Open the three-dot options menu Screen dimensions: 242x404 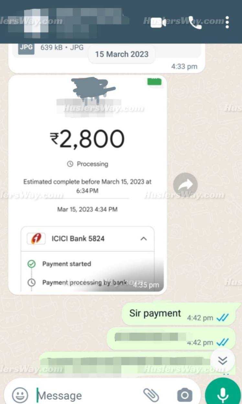coord(227,22)
